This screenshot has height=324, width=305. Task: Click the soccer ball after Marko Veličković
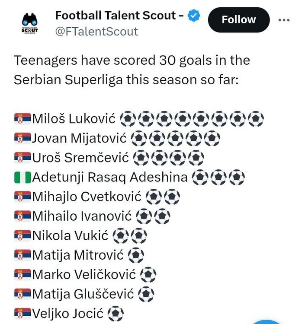click(148, 274)
